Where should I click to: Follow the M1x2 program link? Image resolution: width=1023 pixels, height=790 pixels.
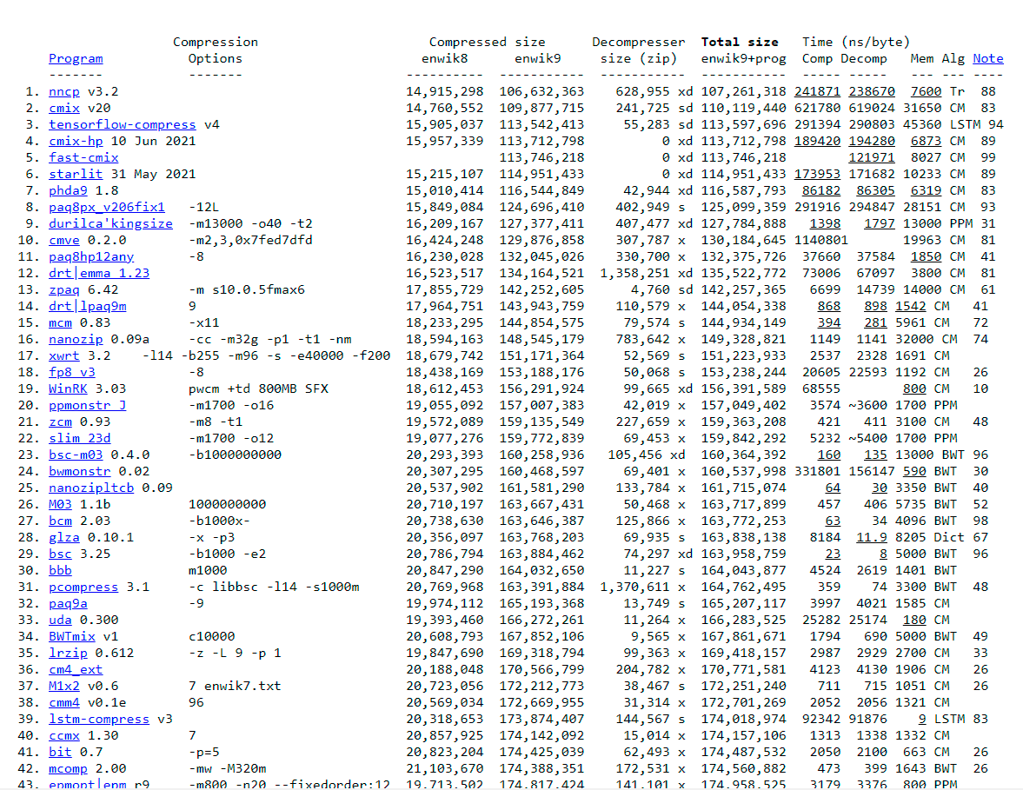(64, 687)
